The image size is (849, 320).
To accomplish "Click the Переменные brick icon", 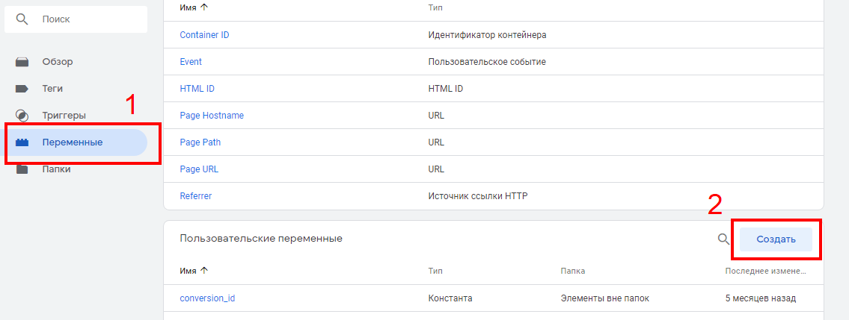I will click(x=22, y=142).
